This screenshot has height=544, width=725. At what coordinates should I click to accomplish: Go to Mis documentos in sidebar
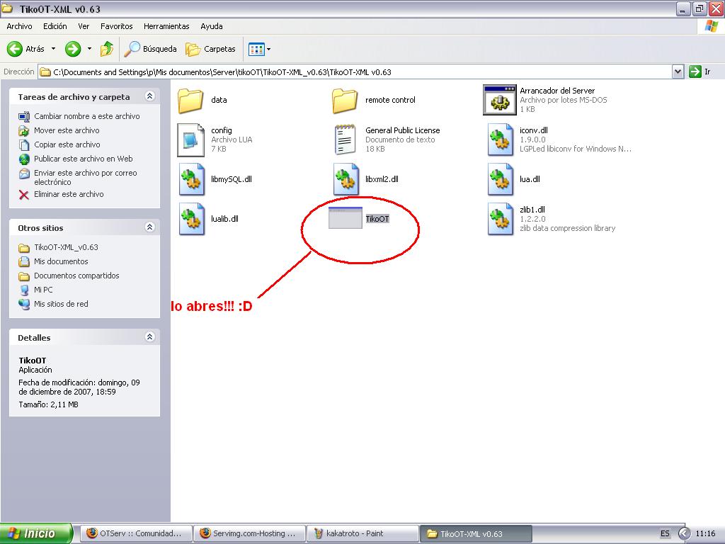(x=53, y=261)
